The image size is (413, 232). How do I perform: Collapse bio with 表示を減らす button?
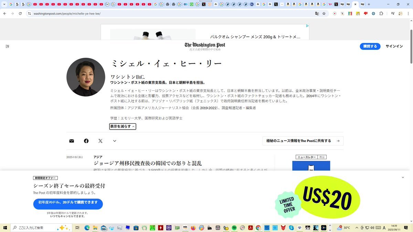coord(123,126)
